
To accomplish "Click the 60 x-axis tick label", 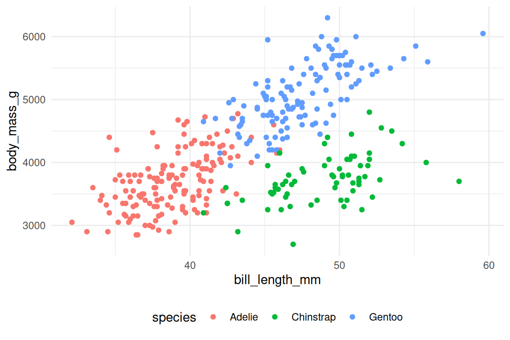I will pyautogui.click(x=489, y=265).
